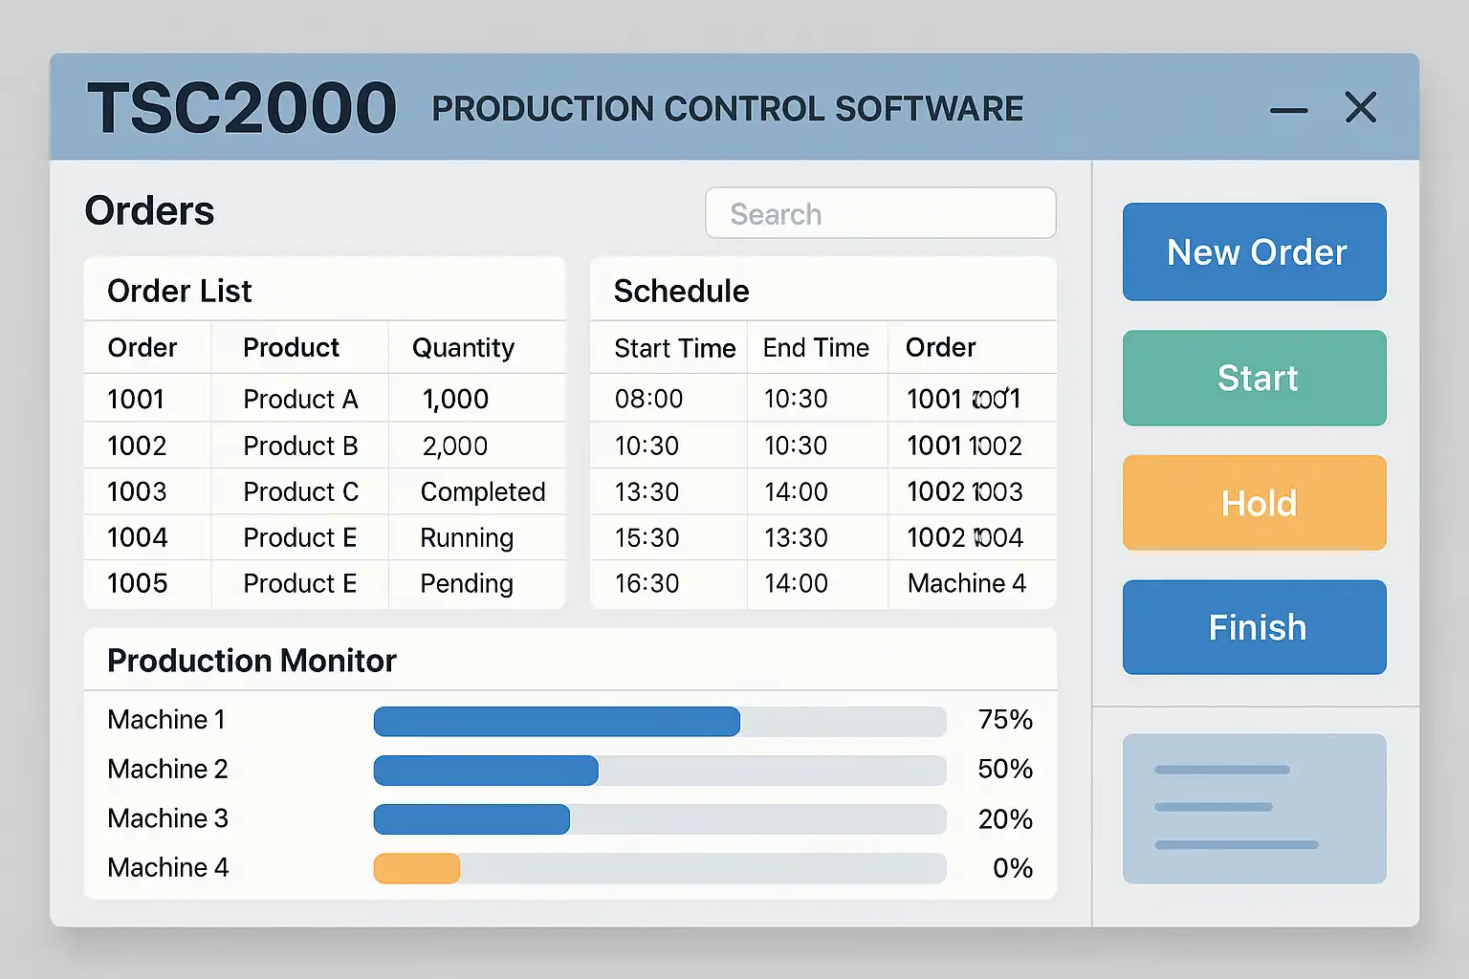Click the 1,000 quantity cell

point(455,400)
